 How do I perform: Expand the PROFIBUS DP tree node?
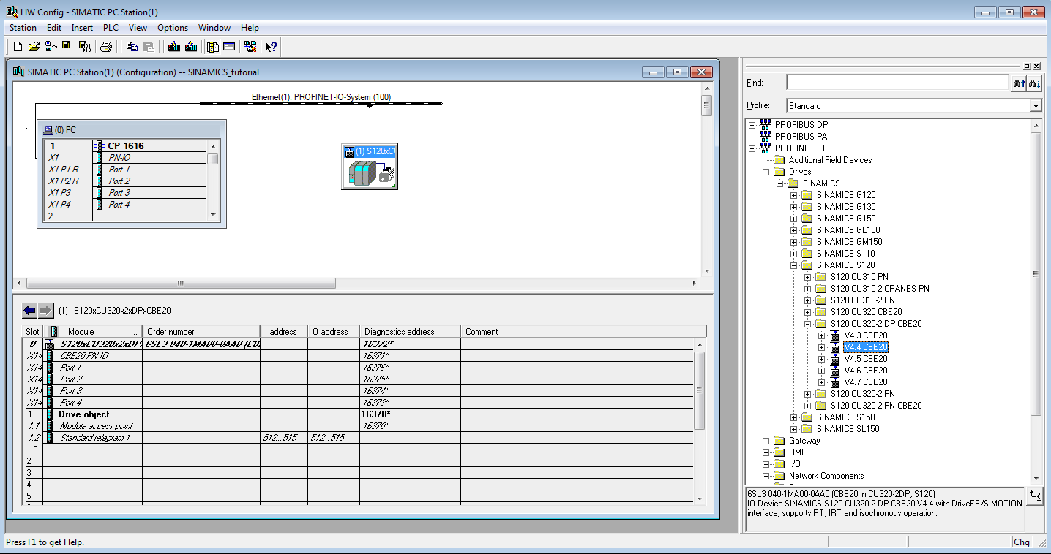click(x=752, y=125)
